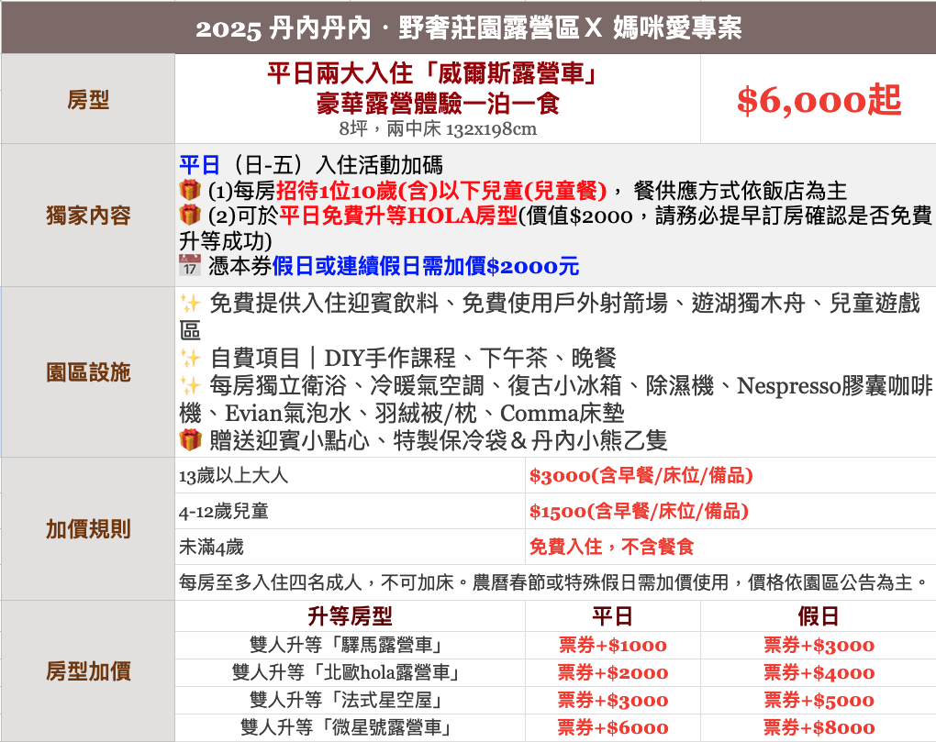Click the sparkle icon before 自費項目
Image resolution: width=936 pixels, height=742 pixels.
(x=191, y=358)
